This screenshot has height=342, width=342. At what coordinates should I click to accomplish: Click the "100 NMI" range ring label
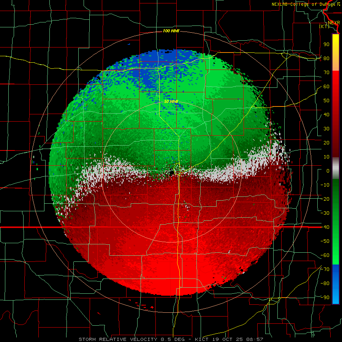tap(171, 31)
